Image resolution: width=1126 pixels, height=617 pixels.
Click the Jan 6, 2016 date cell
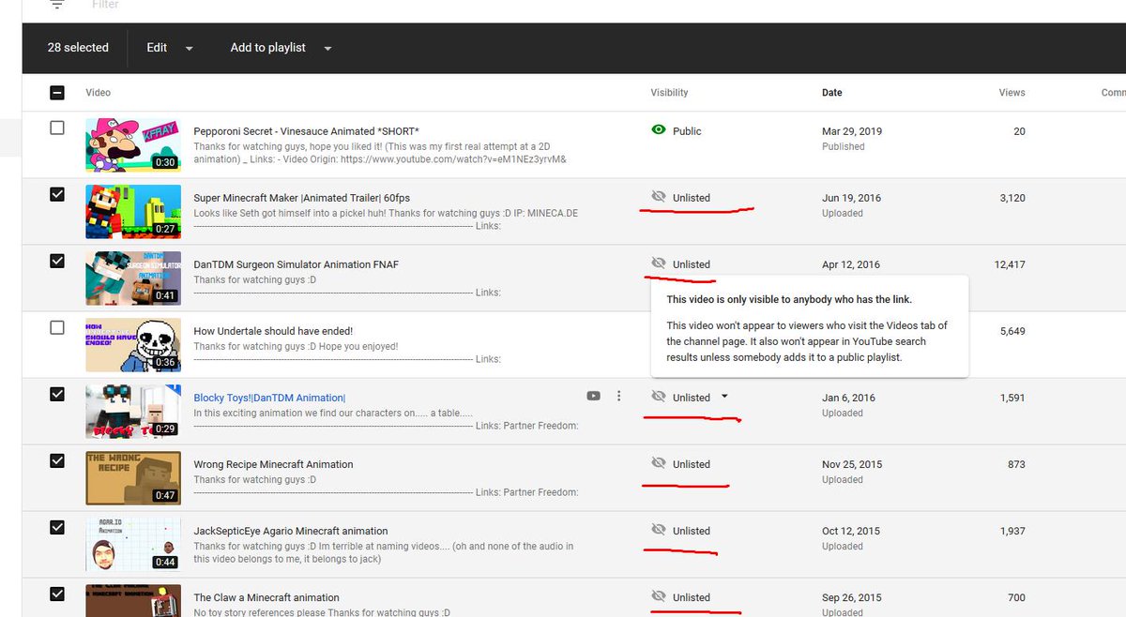pyautogui.click(x=848, y=398)
